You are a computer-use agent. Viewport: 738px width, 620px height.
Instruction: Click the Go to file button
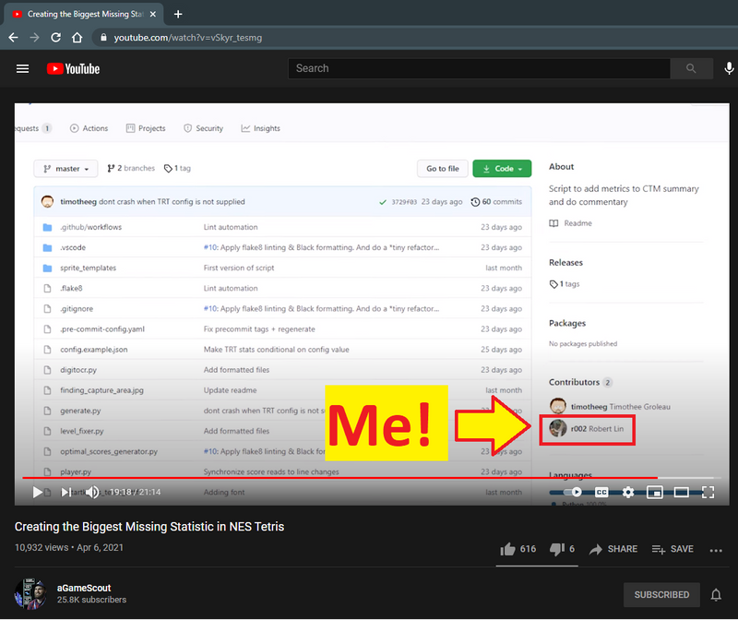443,169
